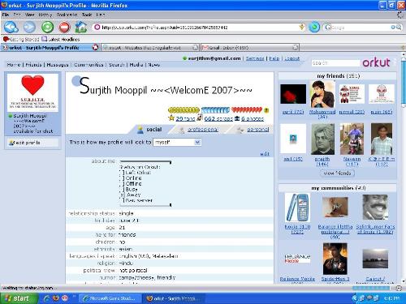This screenshot has width=406, height=304.
Task: Click the red Stop loading icon
Action: 64,27
